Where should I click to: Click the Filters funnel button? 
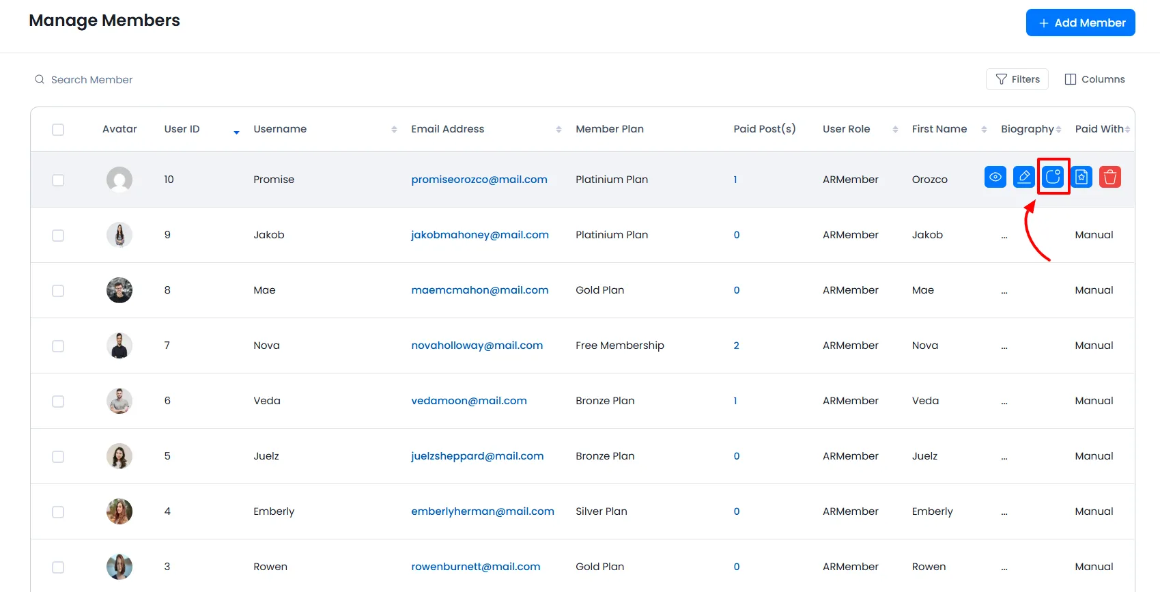coord(1017,79)
